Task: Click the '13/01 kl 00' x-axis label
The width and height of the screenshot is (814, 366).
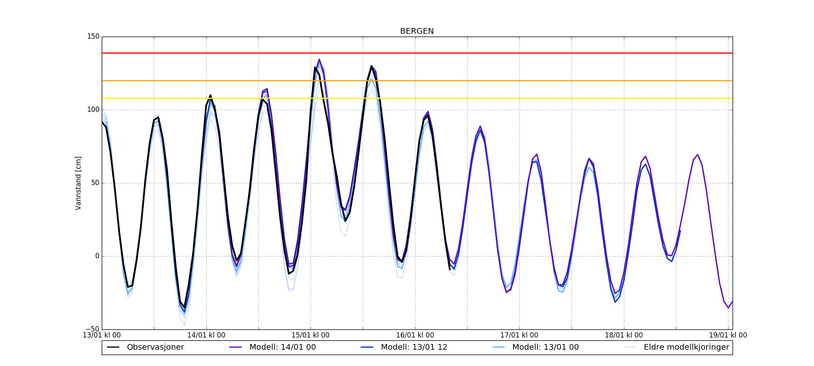Action: coord(102,335)
